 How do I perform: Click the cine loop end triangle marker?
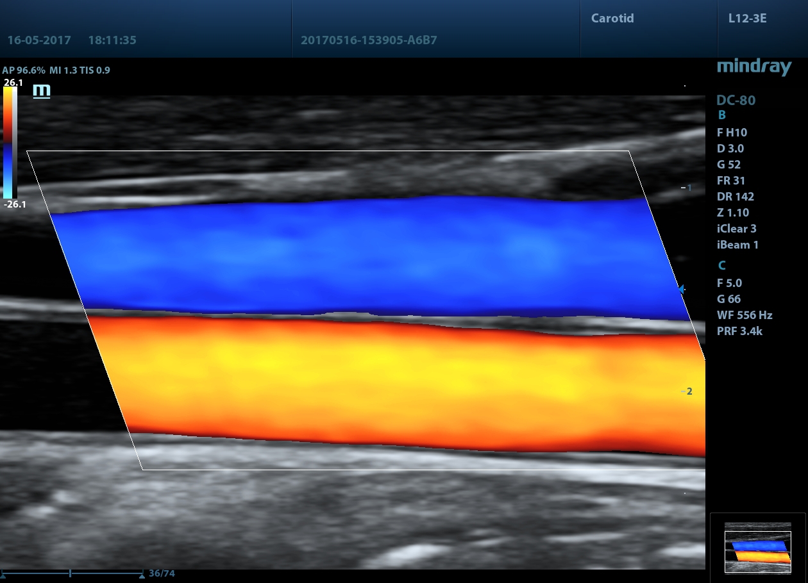point(141,575)
